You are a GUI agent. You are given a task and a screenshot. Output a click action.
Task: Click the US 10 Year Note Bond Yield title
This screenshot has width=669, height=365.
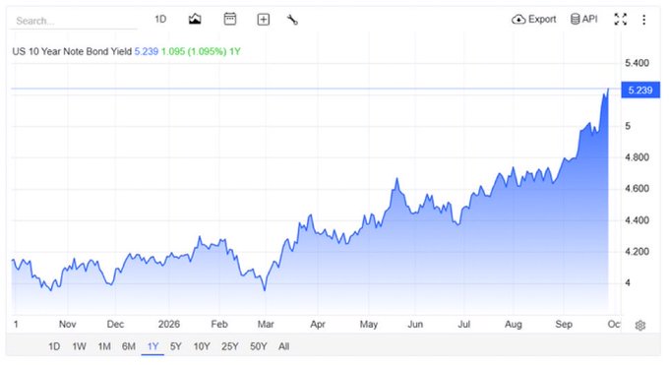(72, 52)
